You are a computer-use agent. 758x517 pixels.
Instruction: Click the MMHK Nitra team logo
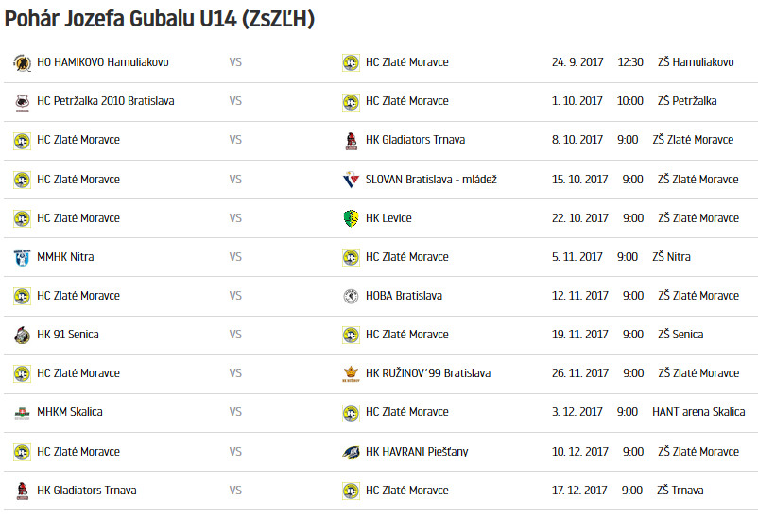coord(22,257)
